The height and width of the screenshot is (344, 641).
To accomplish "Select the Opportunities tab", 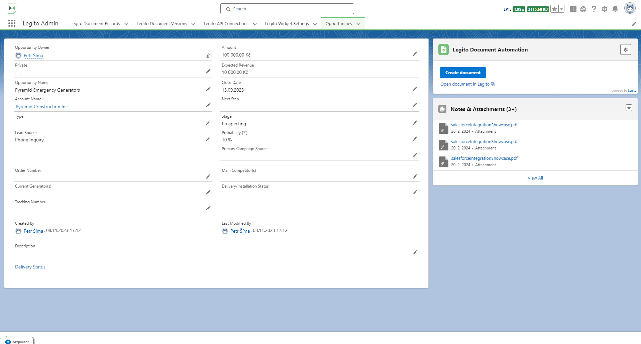I will click(x=339, y=24).
